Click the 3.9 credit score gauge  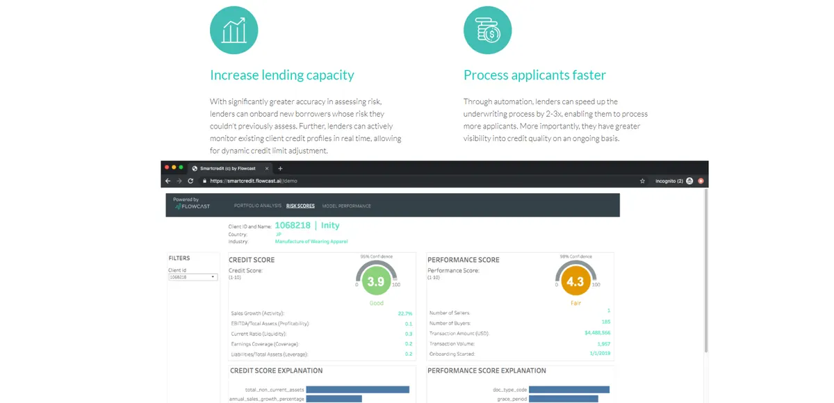[375, 281]
